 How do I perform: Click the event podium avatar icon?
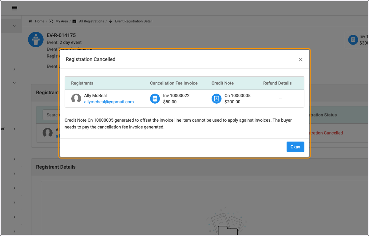36,39
